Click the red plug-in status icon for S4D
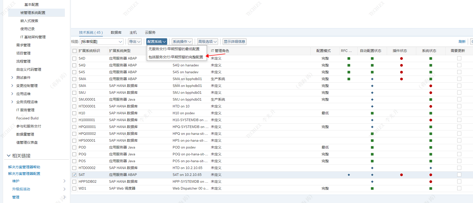Screen dimensions: 473x203 (x=402, y=59)
